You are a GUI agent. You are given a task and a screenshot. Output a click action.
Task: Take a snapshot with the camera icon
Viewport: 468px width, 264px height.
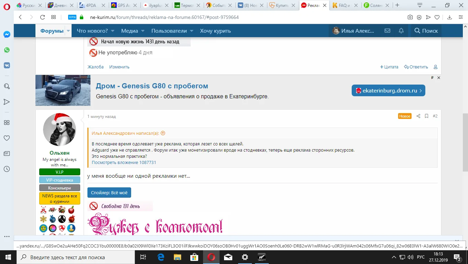[x=410, y=17]
